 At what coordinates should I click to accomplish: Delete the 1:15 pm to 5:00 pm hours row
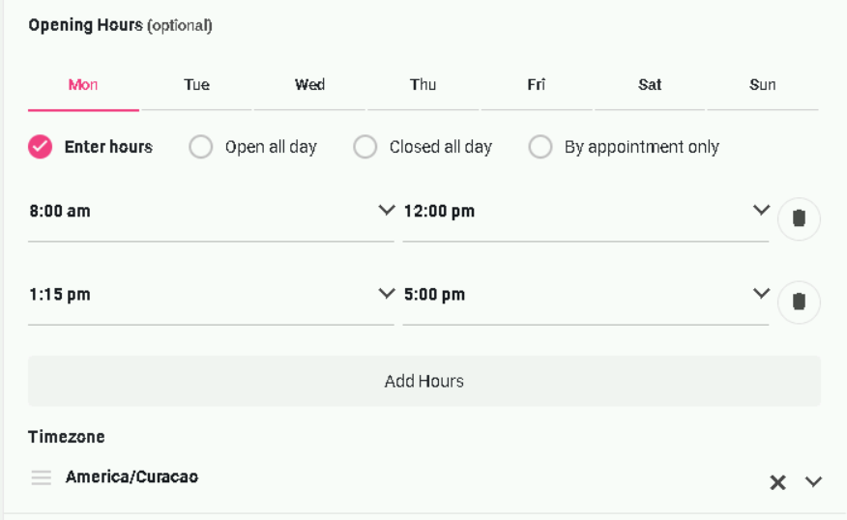[x=799, y=302]
